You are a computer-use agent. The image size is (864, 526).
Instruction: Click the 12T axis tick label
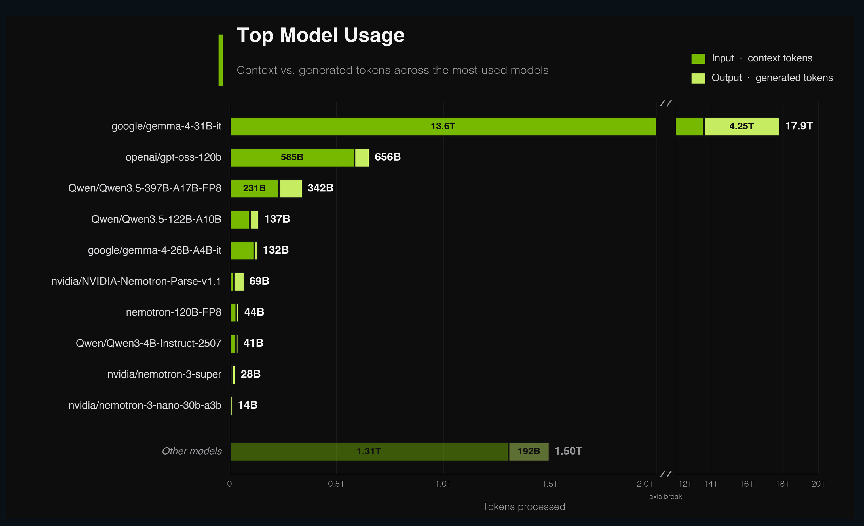pos(685,484)
